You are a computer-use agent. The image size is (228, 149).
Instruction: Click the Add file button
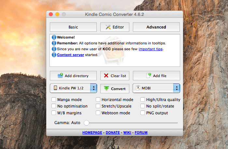click(156, 76)
